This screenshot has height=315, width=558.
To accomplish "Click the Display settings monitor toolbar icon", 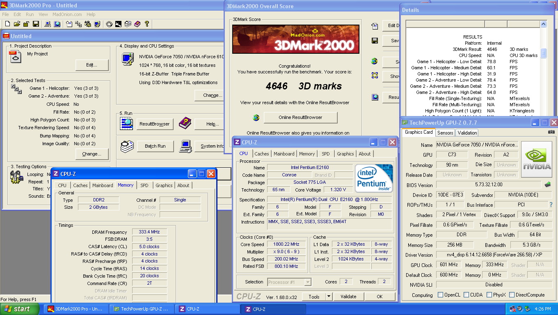I will pos(97,24).
